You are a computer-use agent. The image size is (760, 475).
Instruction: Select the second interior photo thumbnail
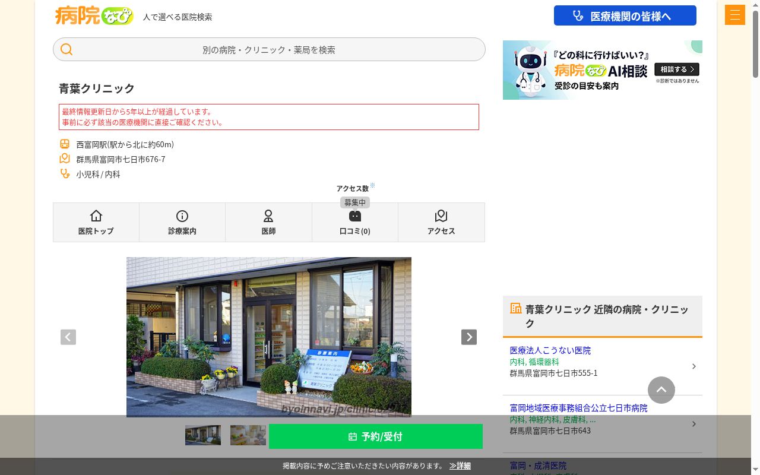click(x=248, y=435)
